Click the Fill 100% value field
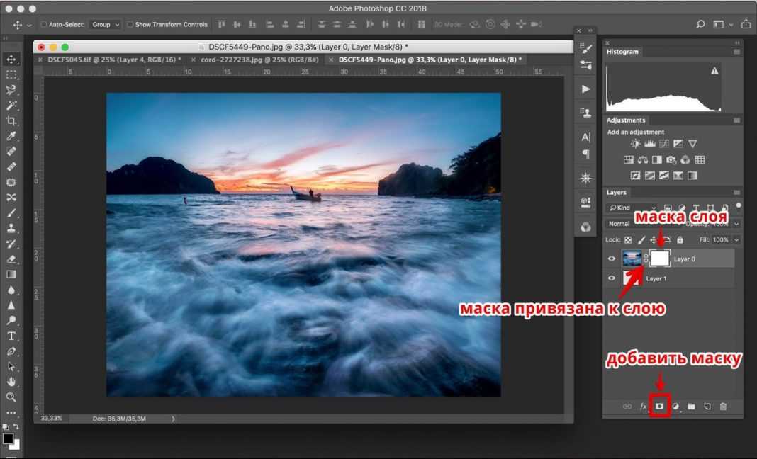 (x=721, y=240)
